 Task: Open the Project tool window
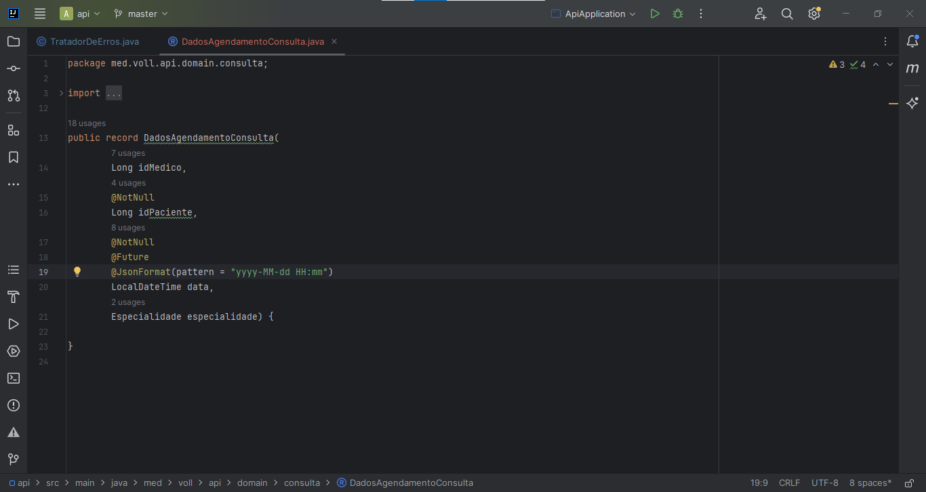pyautogui.click(x=14, y=41)
